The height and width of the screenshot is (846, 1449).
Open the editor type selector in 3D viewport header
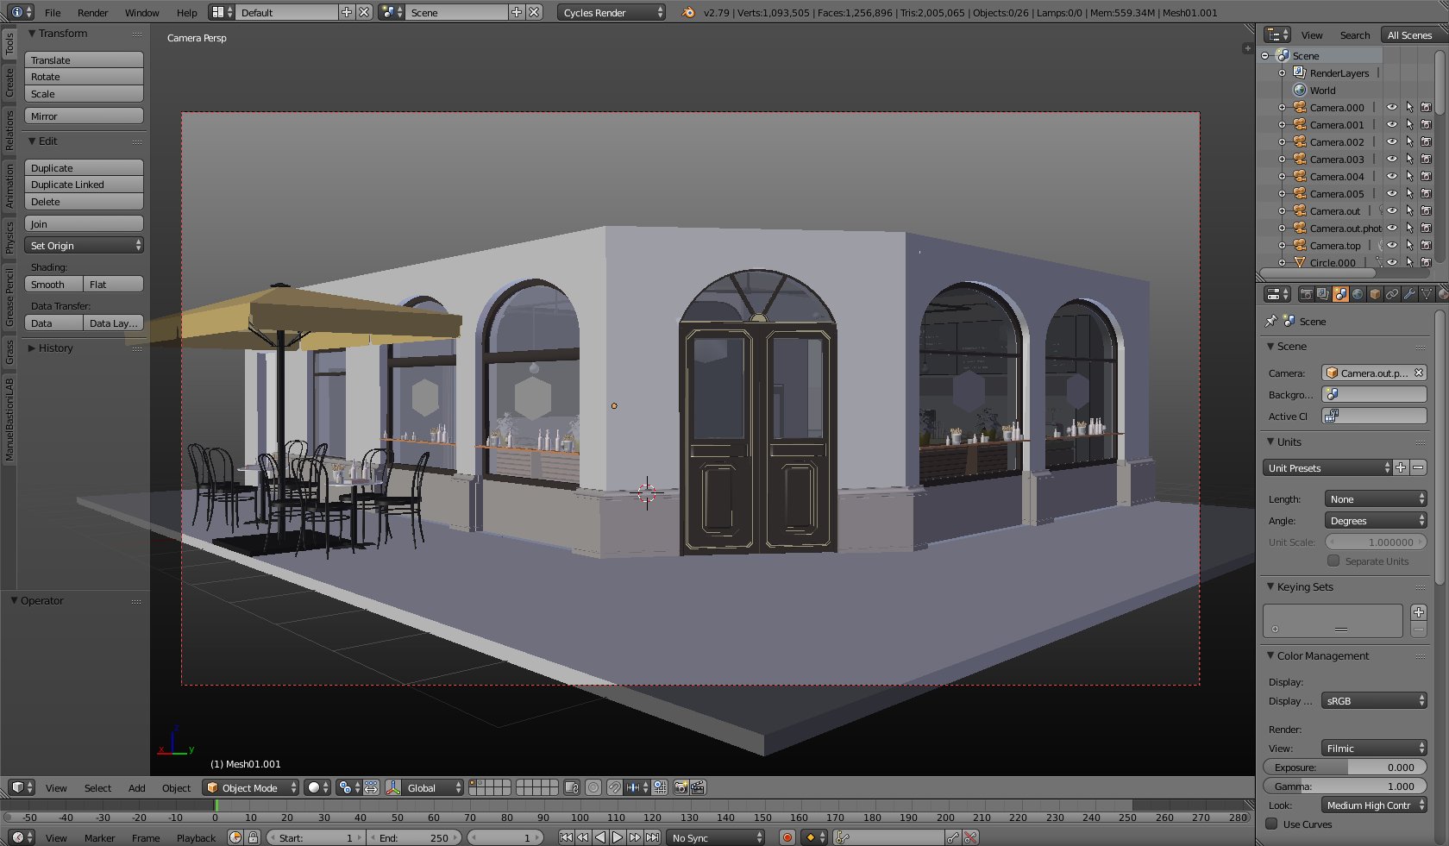[x=22, y=787]
